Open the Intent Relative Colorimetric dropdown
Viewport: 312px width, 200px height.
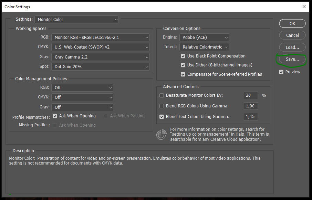204,47
